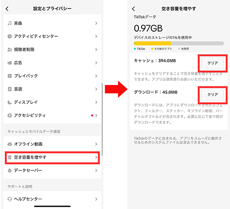Tap the キャッシュとモバイルデータ通信 section header
Viewport: 230px width, 209px height.
(x=34, y=131)
